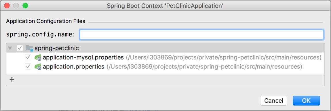
Task: Collapse the spring-petclinic tree node
Action: pos(10,48)
